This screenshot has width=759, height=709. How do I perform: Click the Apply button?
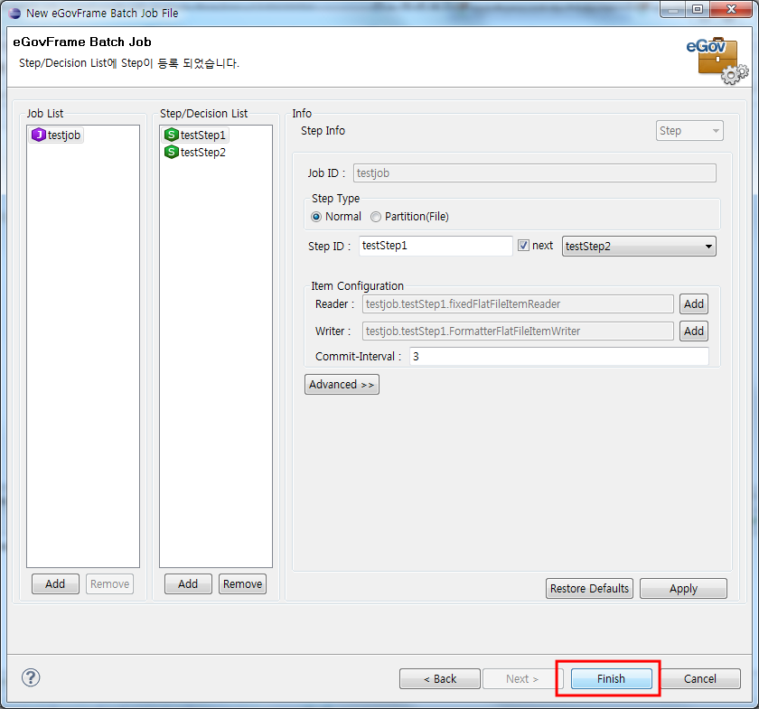[683, 589]
